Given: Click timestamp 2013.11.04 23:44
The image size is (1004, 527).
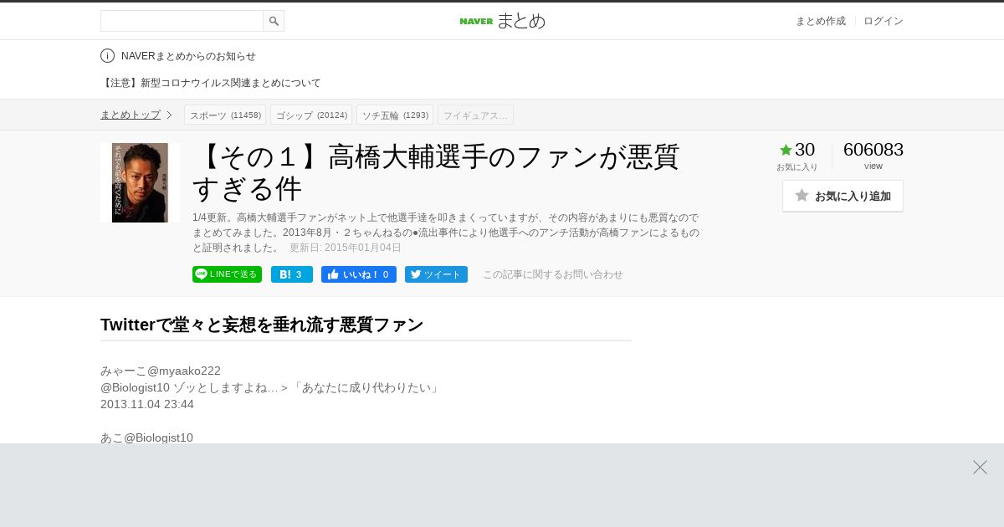Looking at the screenshot, I should pos(147,404).
